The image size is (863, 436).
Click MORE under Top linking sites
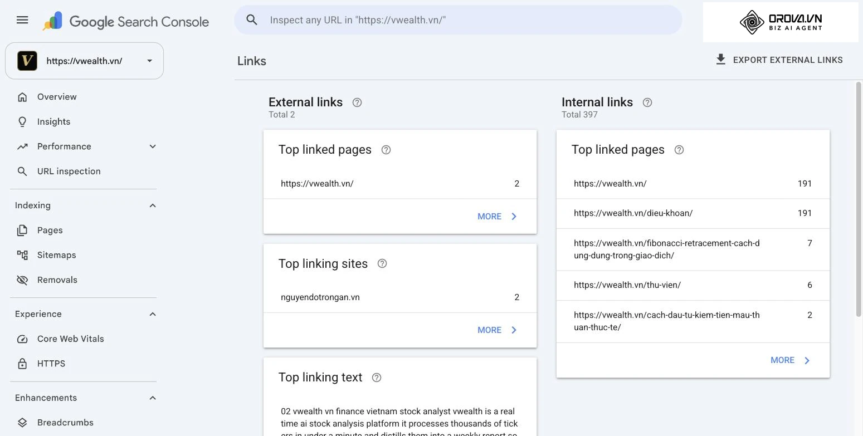tap(498, 330)
